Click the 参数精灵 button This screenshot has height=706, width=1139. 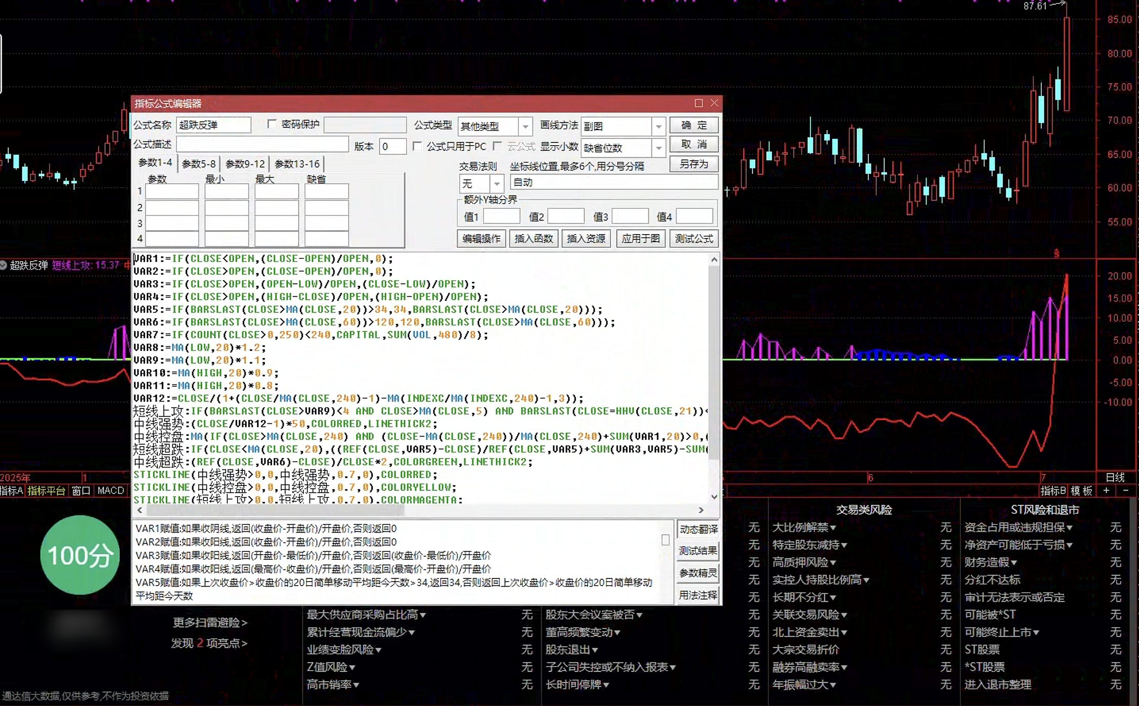click(x=698, y=573)
